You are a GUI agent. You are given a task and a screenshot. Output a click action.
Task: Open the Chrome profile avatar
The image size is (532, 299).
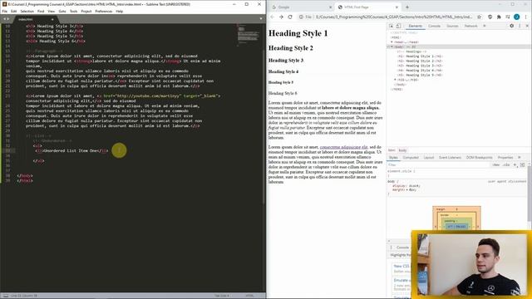(x=516, y=17)
